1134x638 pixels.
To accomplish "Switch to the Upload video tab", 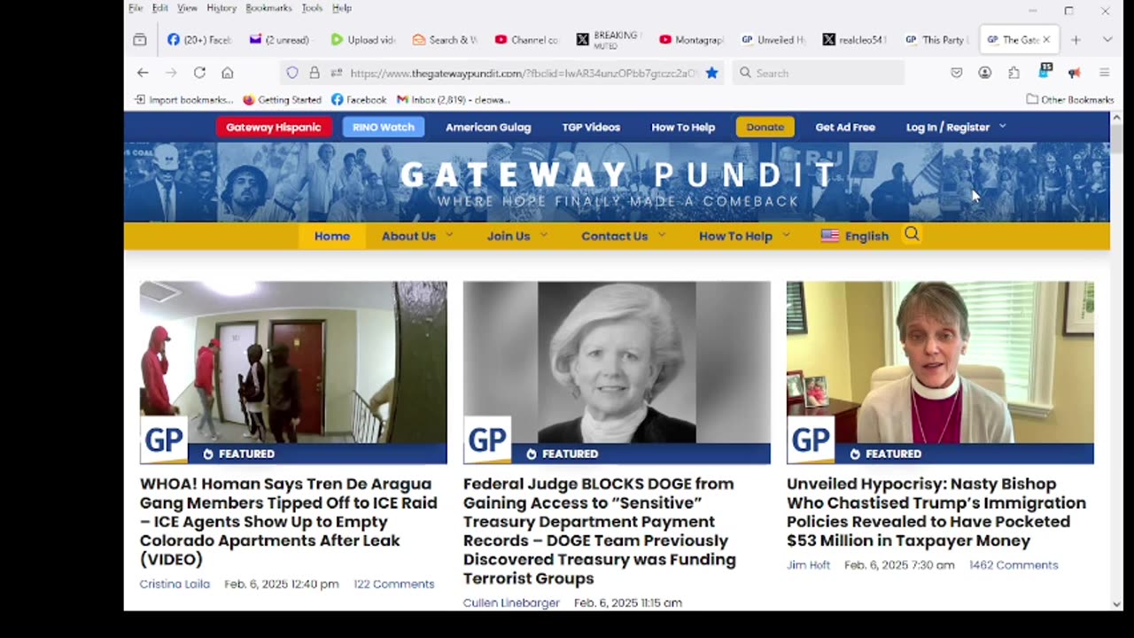I will (x=362, y=40).
